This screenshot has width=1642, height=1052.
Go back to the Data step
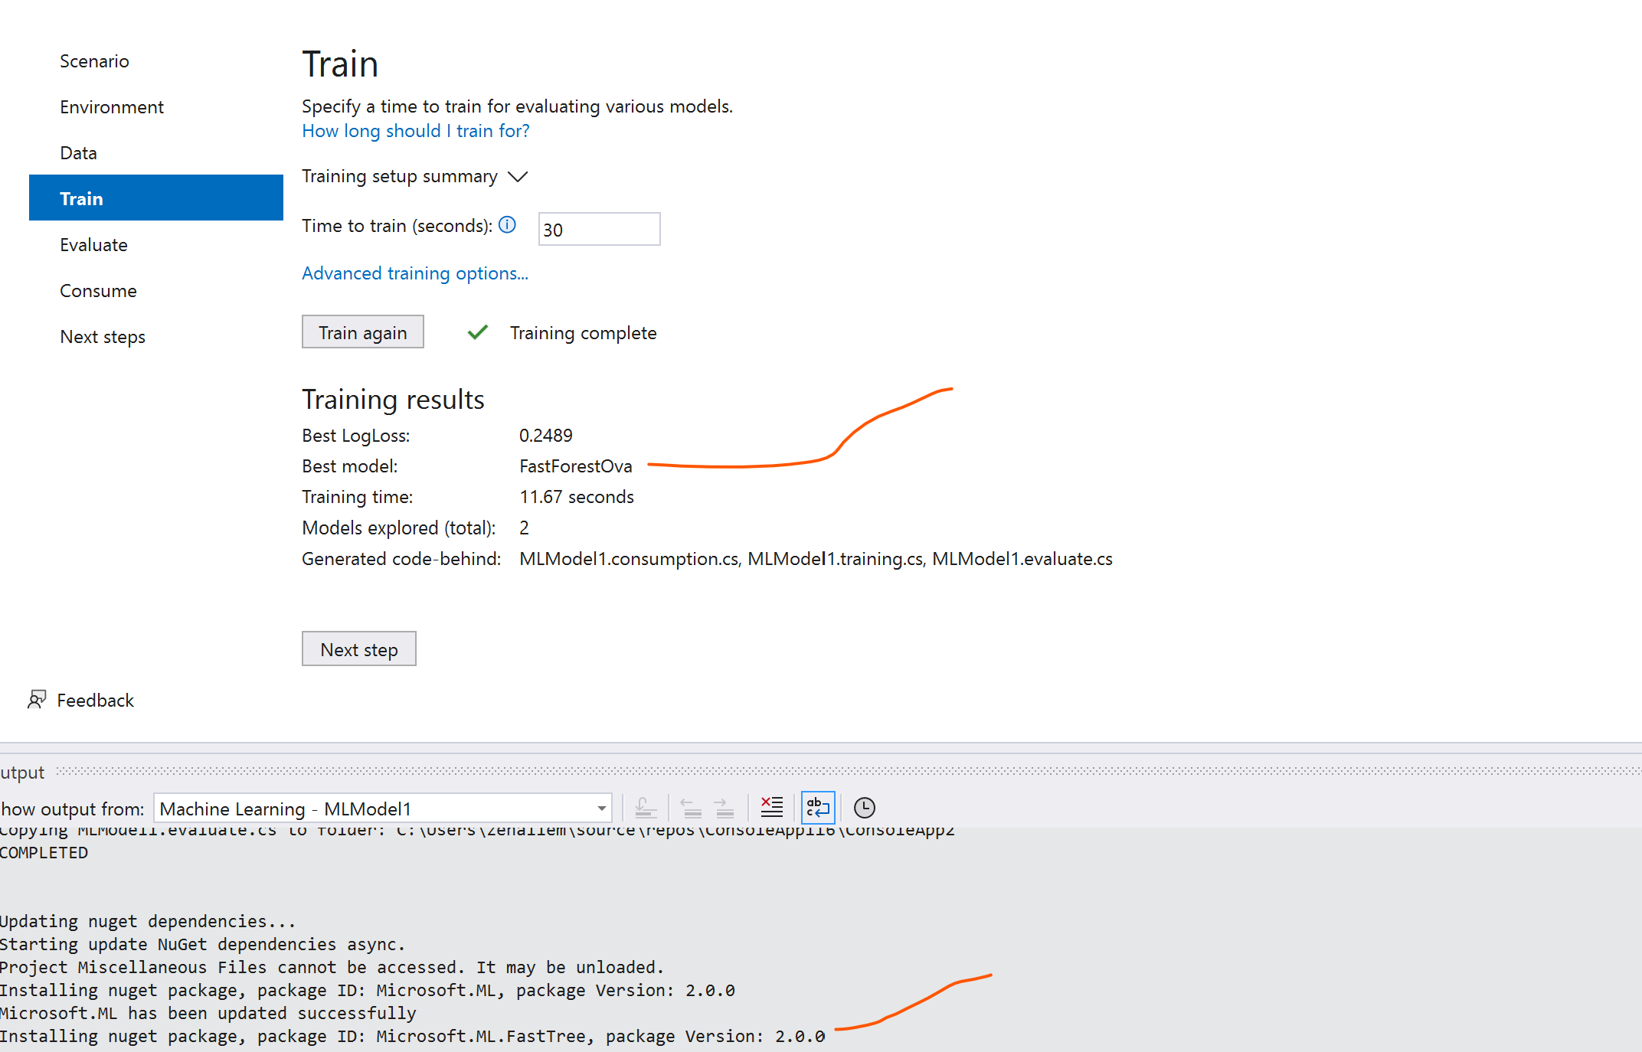coord(77,152)
